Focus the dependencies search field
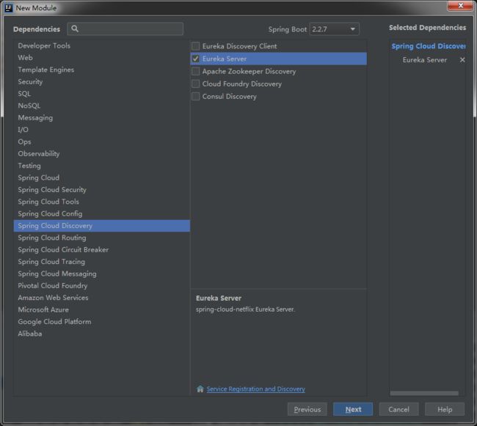 point(125,29)
